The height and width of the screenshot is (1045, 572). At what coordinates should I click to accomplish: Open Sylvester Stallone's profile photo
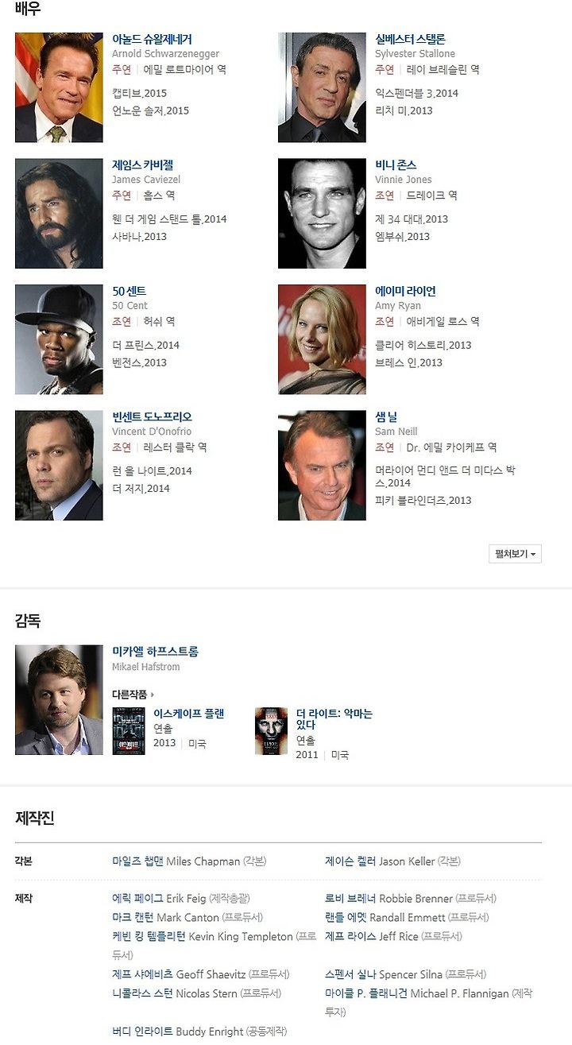(322, 87)
